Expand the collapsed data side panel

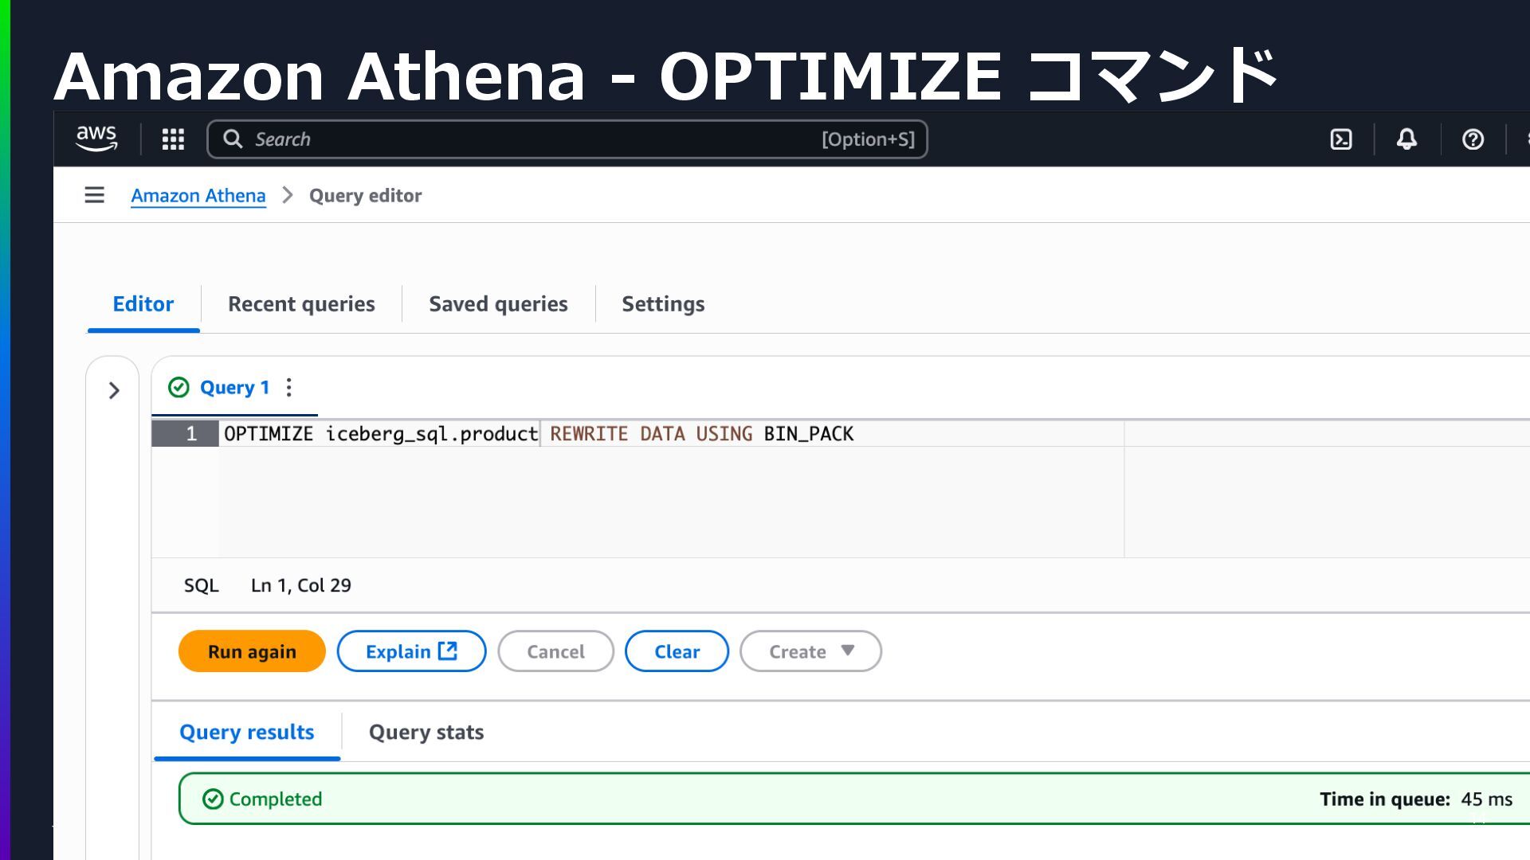(x=113, y=390)
